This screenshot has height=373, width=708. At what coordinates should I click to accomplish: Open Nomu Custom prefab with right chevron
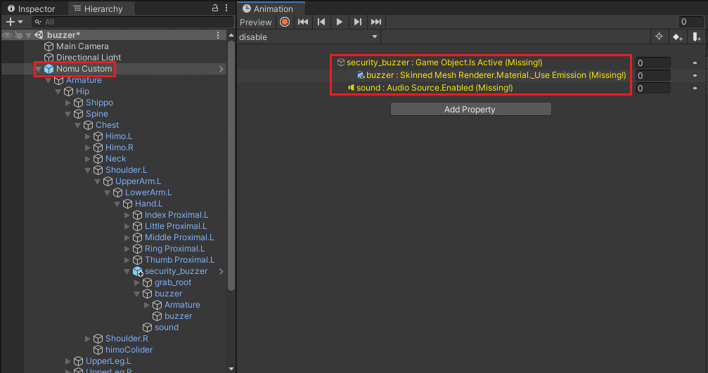(221, 69)
